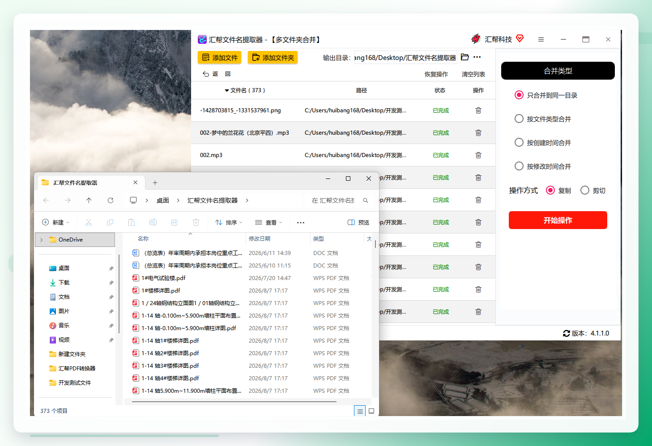This screenshot has height=446, width=652.
Task: Click the Explorer horizontal scrollbar
Action: (x=234, y=402)
